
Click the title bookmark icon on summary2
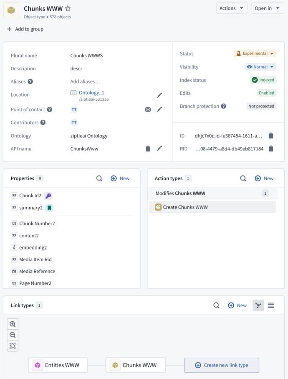click(50, 208)
